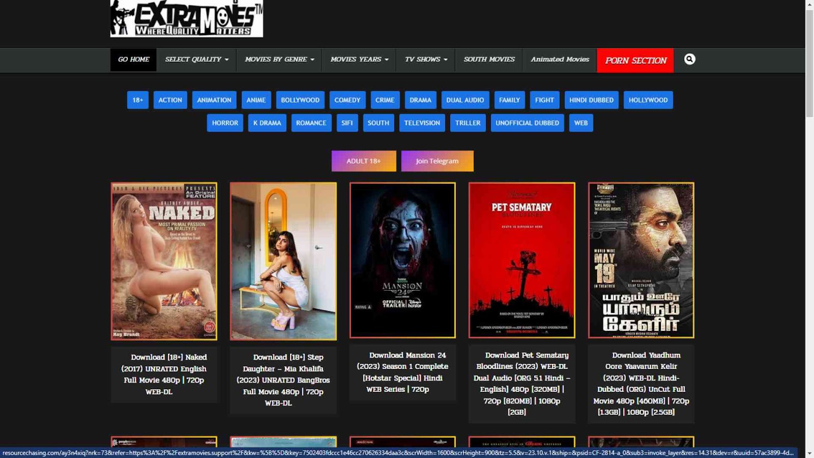This screenshot has height=458, width=814.
Task: Select the BOLLYWOOD genre tag
Action: coord(300,100)
